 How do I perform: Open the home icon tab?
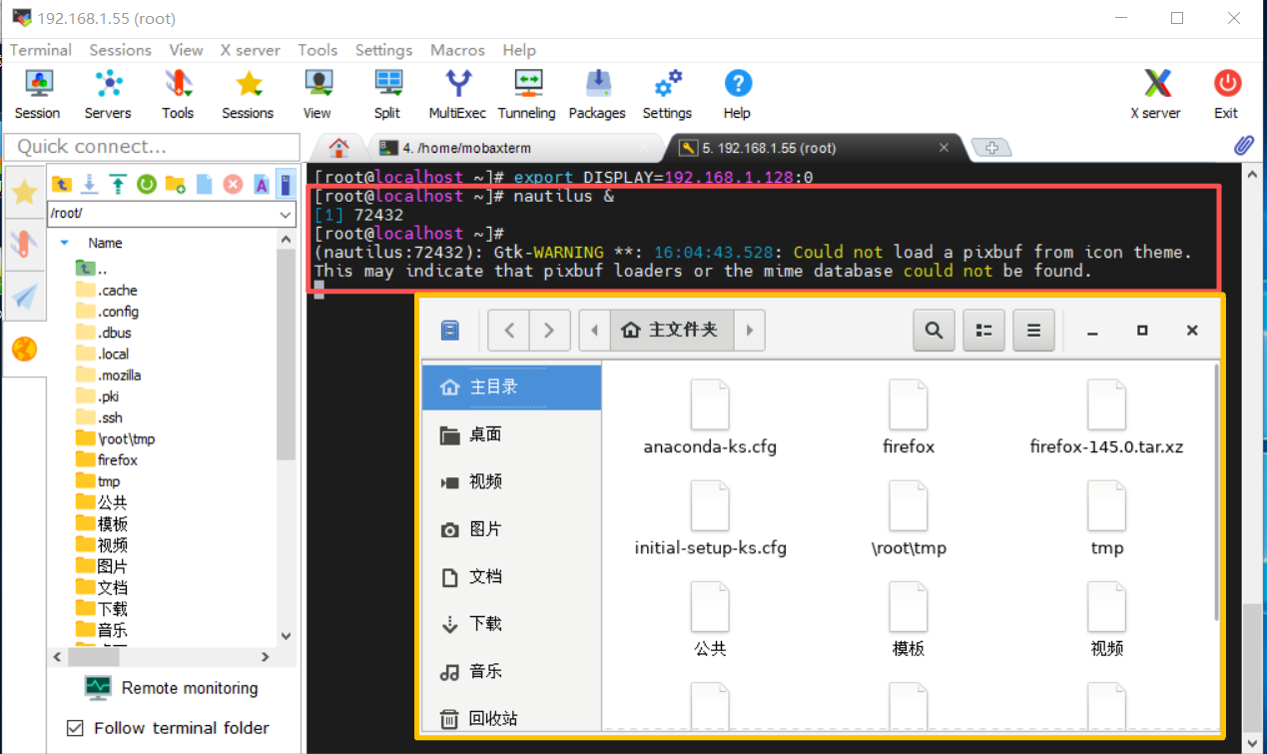point(339,148)
